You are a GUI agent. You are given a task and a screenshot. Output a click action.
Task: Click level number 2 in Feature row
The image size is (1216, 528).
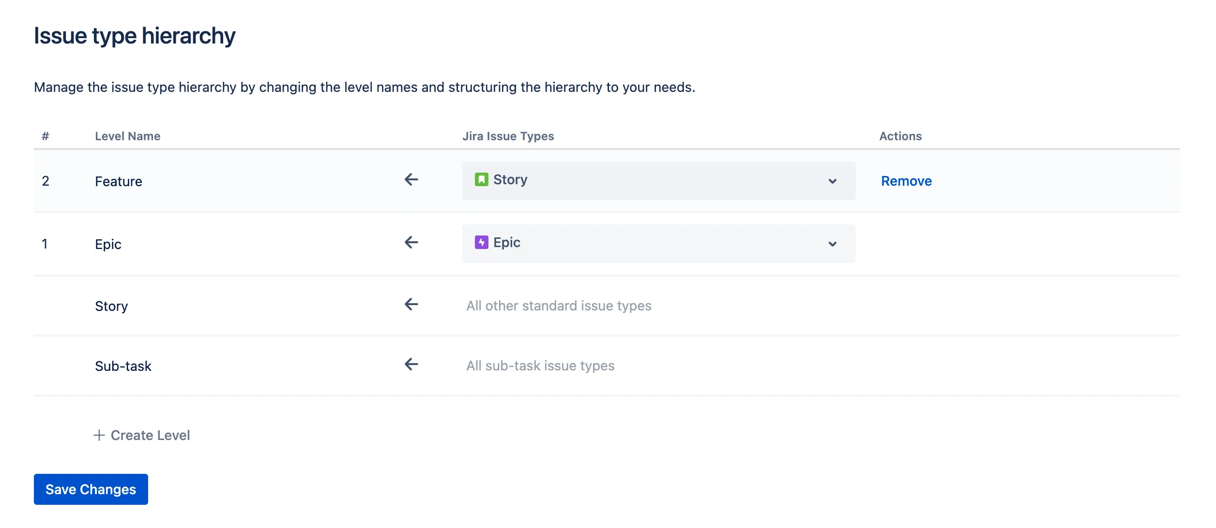46,181
